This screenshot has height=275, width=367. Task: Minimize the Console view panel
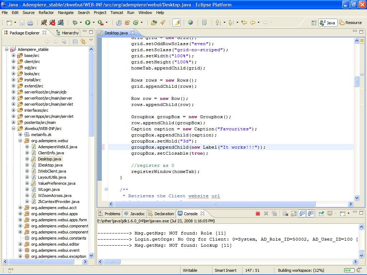tap(355, 212)
